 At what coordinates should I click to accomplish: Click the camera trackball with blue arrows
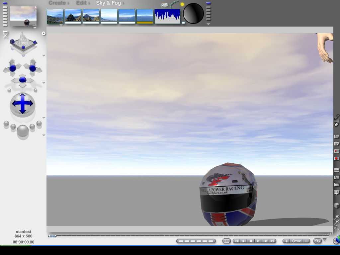pos(23,105)
